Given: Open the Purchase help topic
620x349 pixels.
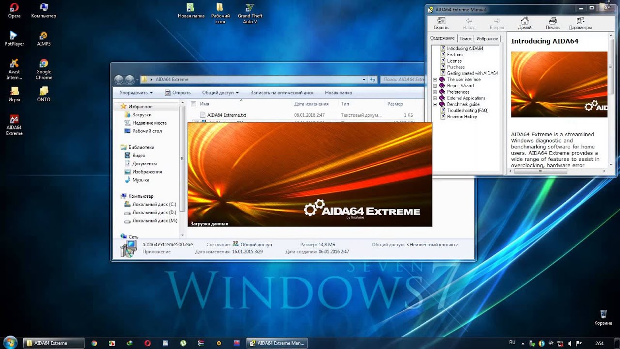Looking at the screenshot, I should (x=456, y=67).
